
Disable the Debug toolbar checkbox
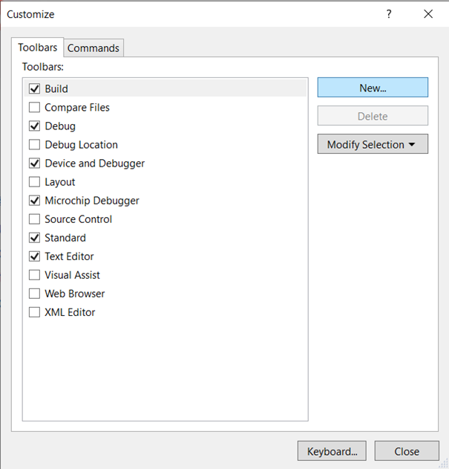tap(34, 126)
